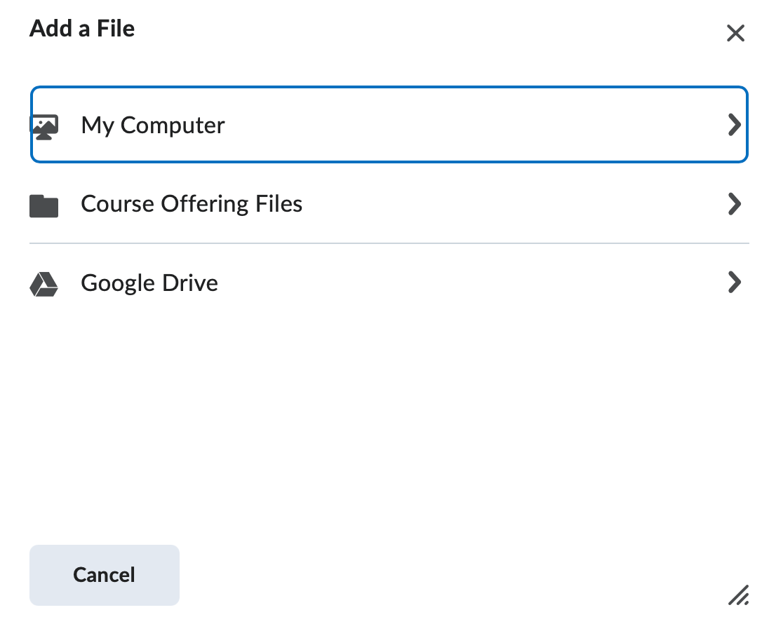Choose Course Offering Files as file source

click(x=389, y=204)
